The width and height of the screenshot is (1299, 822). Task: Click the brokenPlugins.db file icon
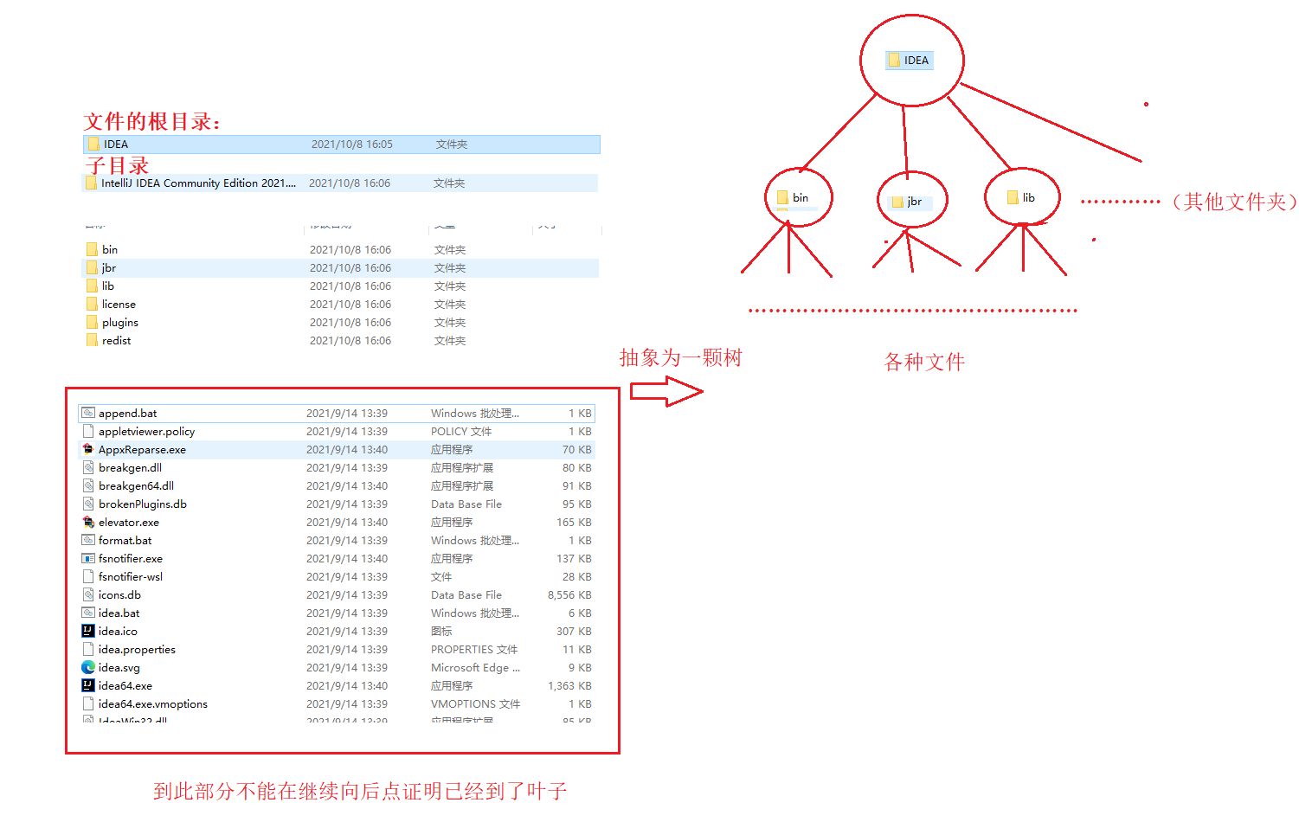coord(88,504)
